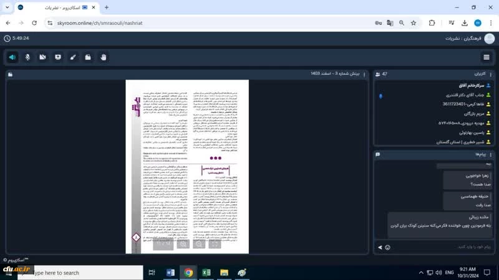Click the fullscreen icon below the document
The height and width of the screenshot is (280, 499).
pos(215,245)
